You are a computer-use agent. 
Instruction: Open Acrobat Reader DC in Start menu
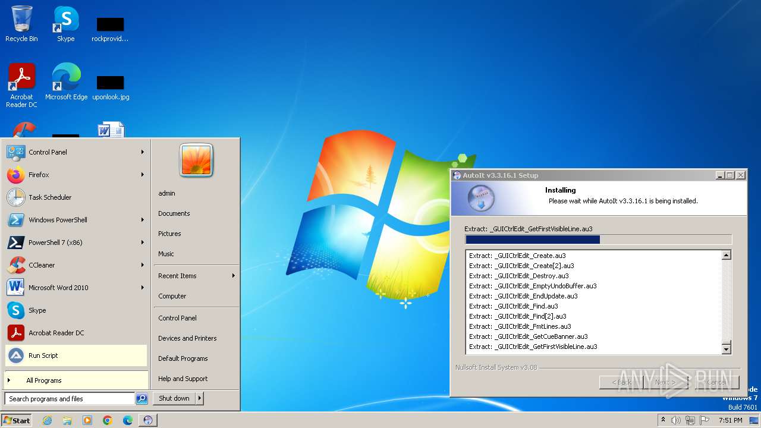pos(76,333)
